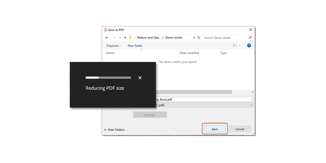
Task: Refresh the Demo assets folder
Action: (199, 37)
